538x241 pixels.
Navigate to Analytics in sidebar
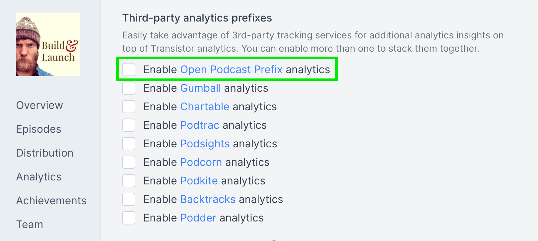(x=39, y=177)
